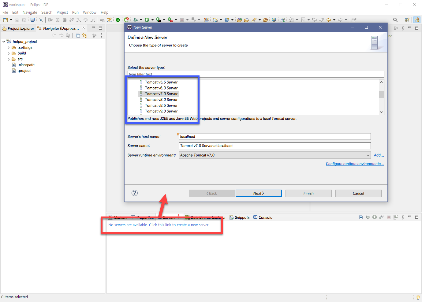Click the Search magnifier icon in toolbar
The width and height of the screenshot is (422, 302).
pyautogui.click(x=395, y=20)
